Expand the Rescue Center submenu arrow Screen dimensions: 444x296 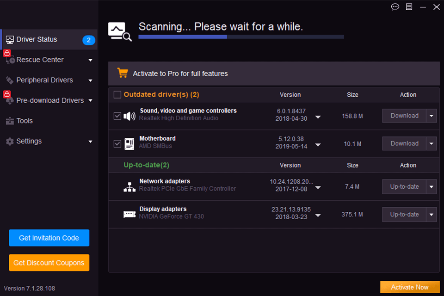90,60
